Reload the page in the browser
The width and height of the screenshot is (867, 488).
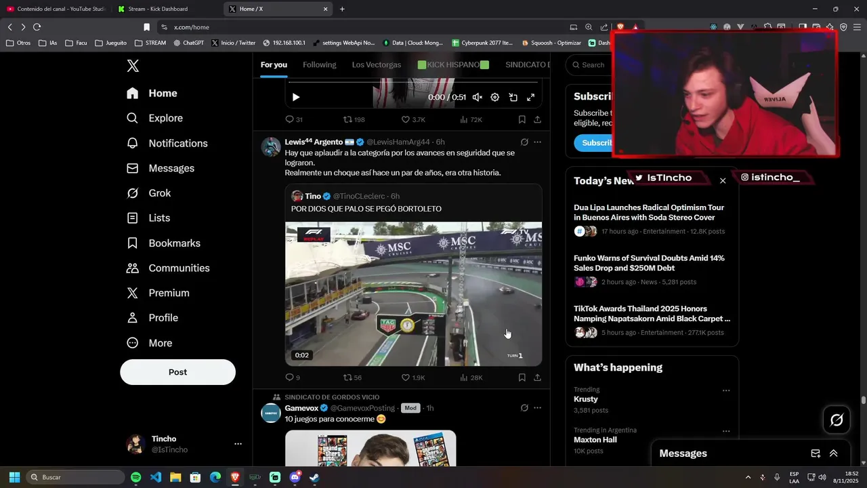[x=37, y=27]
